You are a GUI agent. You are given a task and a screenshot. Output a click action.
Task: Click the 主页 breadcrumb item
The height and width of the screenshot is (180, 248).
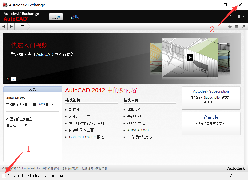(x=21, y=27)
